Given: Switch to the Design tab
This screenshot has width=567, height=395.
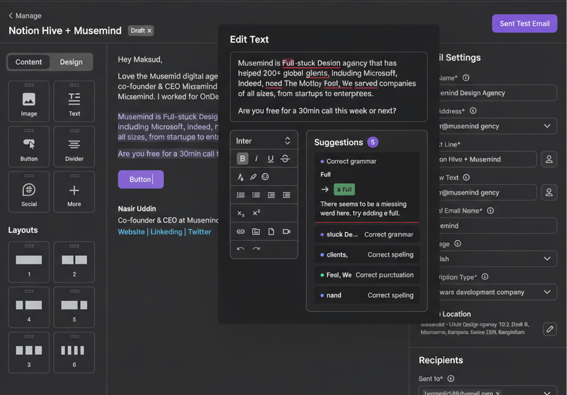Looking at the screenshot, I should coord(71,62).
